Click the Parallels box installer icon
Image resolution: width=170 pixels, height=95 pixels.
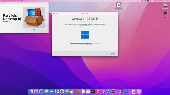point(34,17)
